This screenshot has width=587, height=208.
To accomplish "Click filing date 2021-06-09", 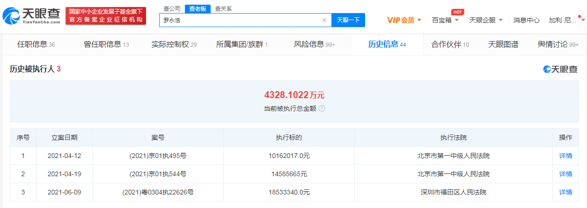I will [x=64, y=192].
